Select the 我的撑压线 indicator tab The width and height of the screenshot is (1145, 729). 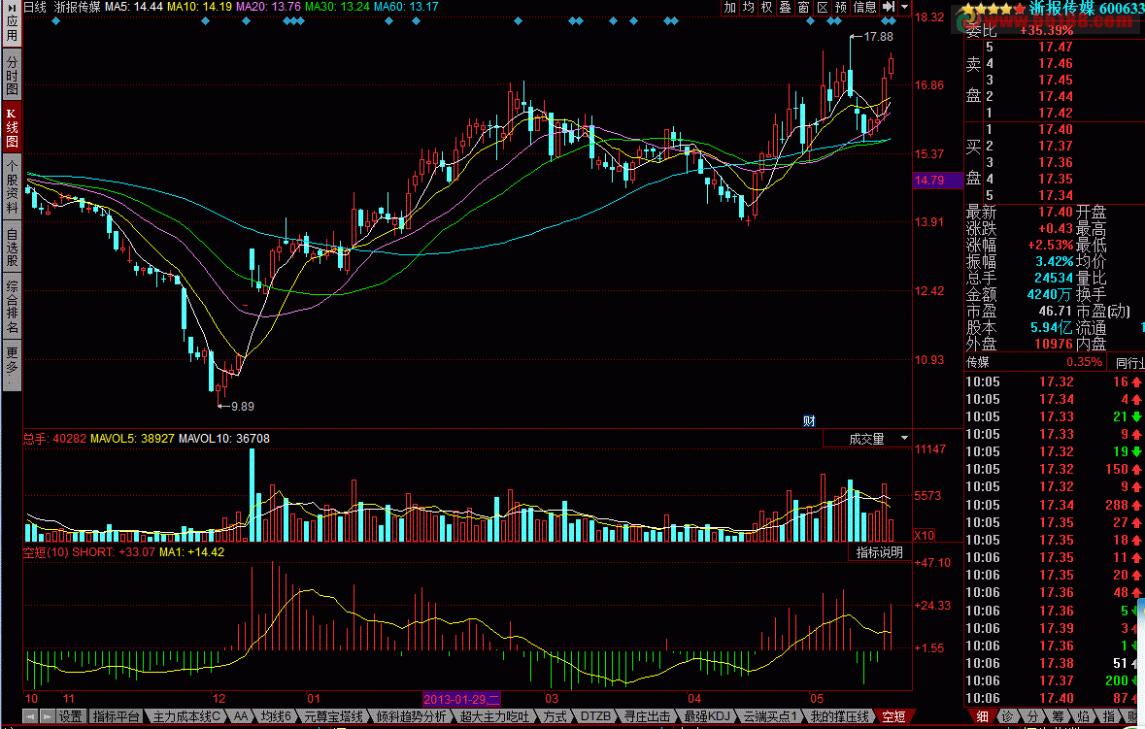(840, 716)
